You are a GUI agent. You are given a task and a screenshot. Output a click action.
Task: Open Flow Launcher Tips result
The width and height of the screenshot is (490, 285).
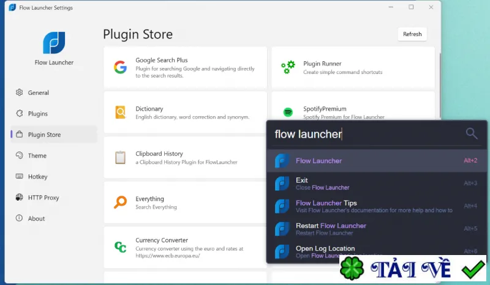377,206
